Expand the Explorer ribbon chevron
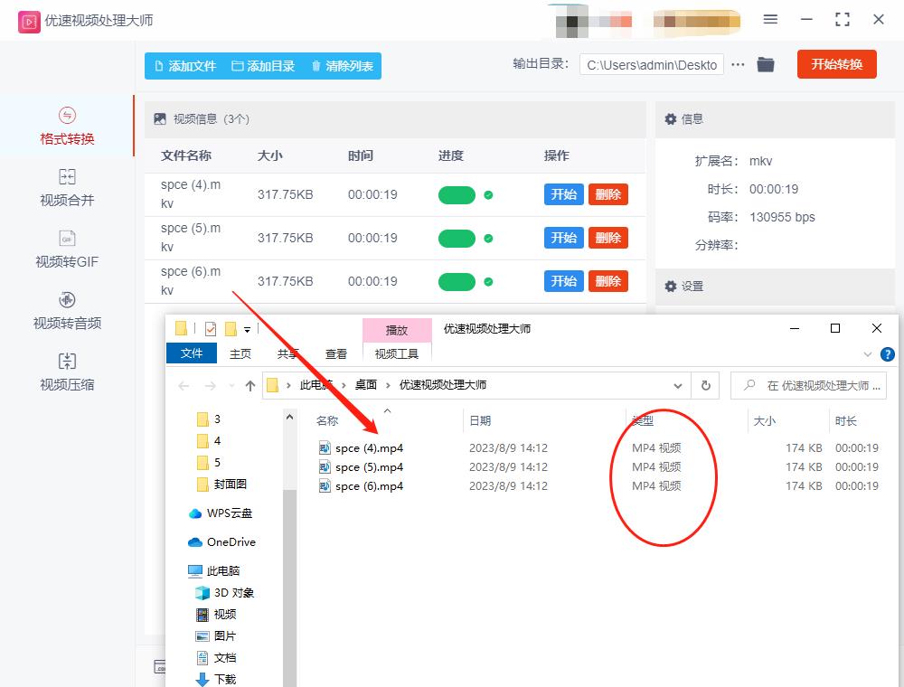The image size is (904, 687). (868, 353)
